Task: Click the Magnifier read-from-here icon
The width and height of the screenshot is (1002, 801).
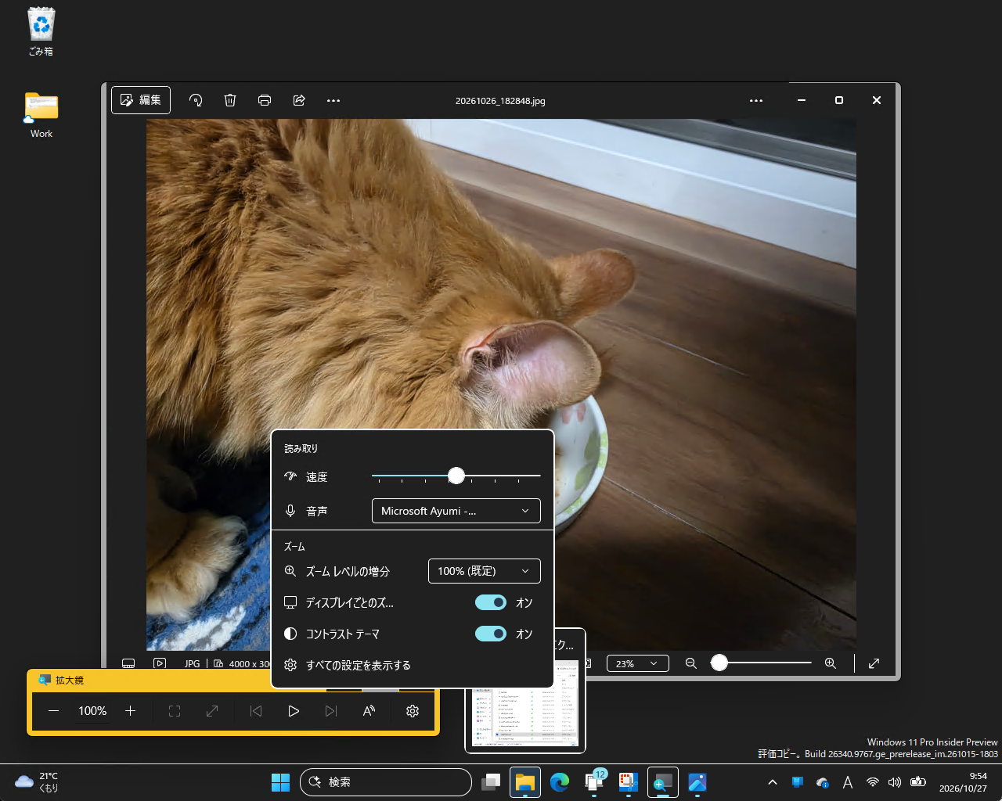Action: point(369,711)
